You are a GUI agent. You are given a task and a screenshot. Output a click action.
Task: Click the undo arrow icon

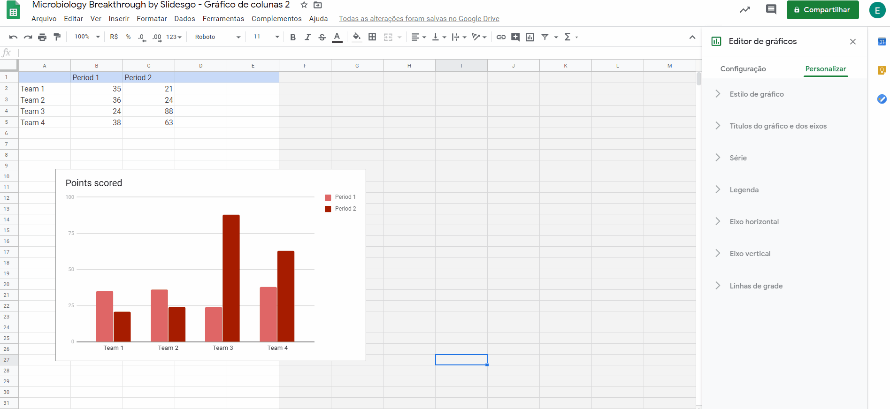point(14,37)
